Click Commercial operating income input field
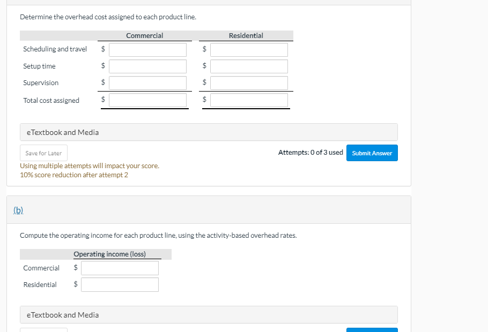The image size is (488, 332). (x=120, y=268)
